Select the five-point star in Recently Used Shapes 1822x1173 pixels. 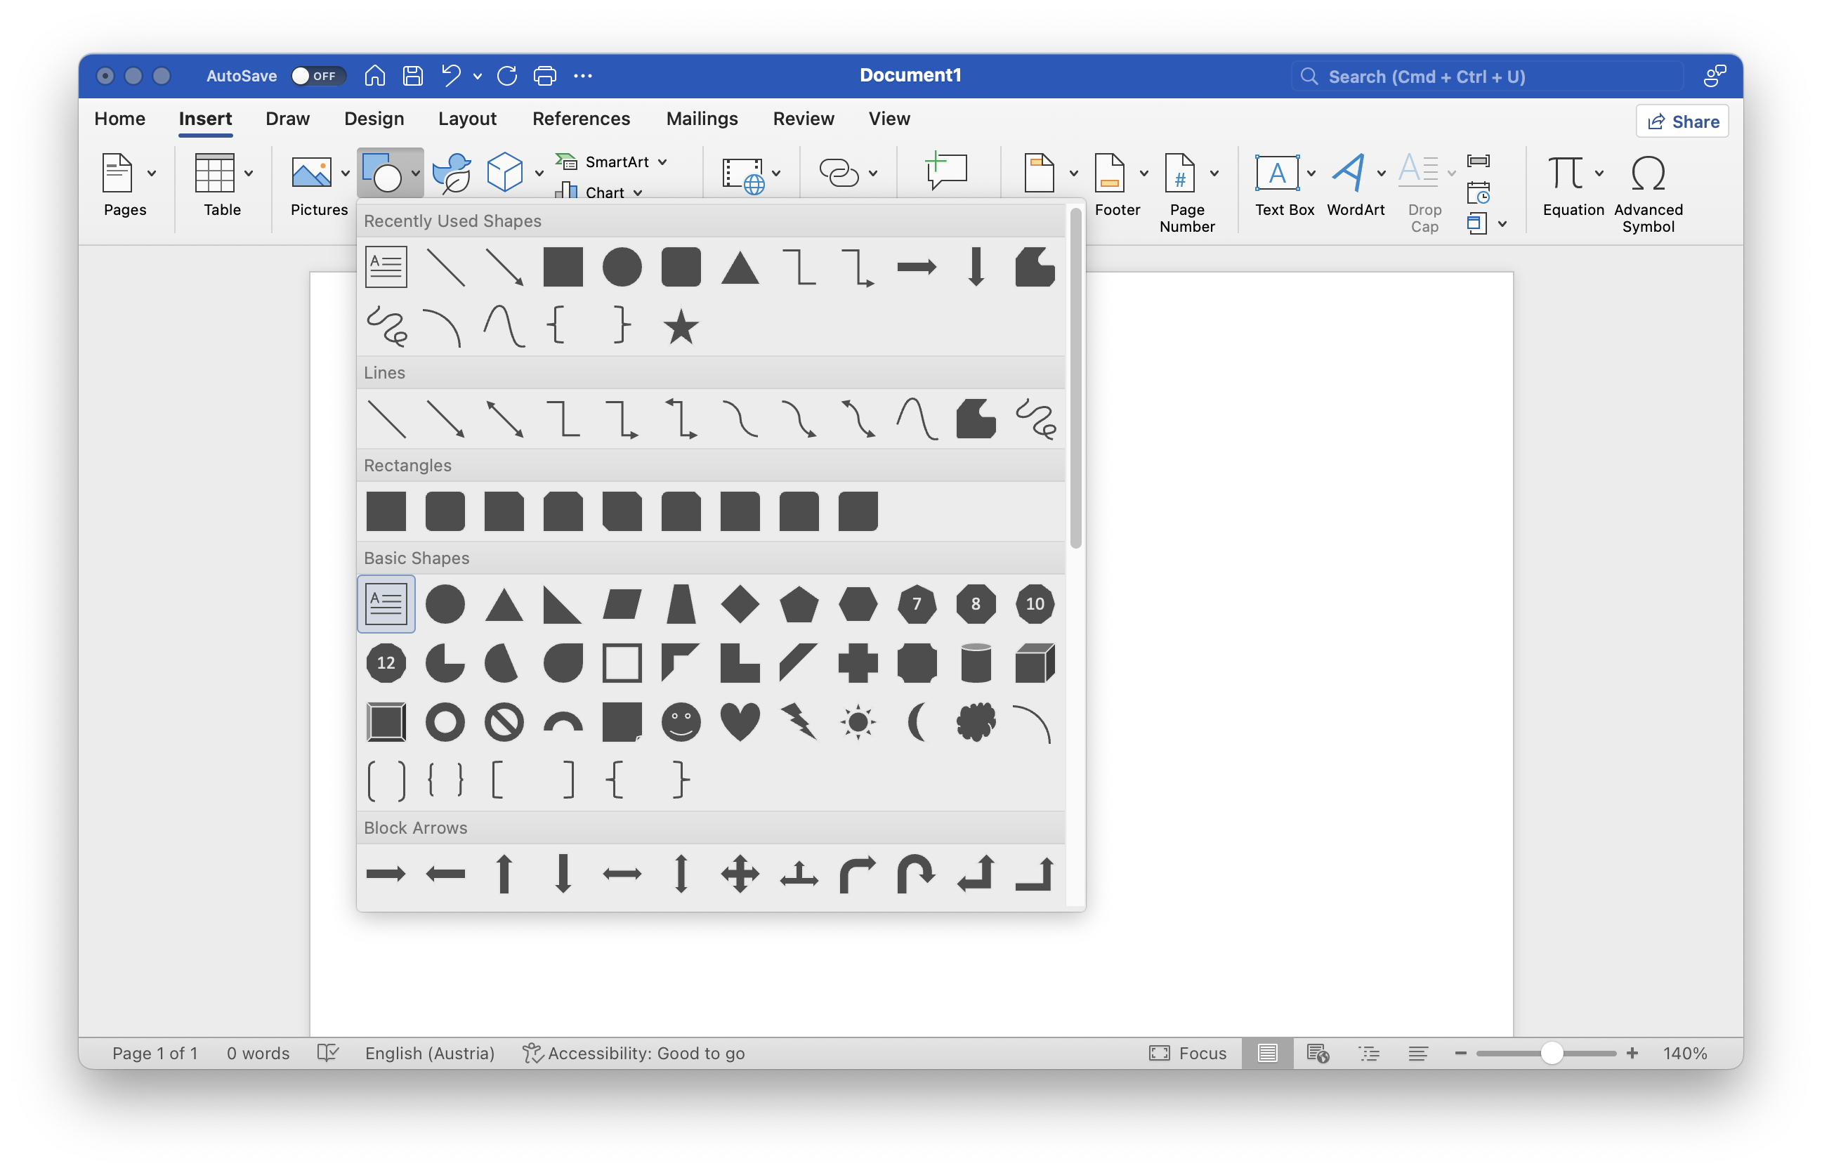point(680,326)
